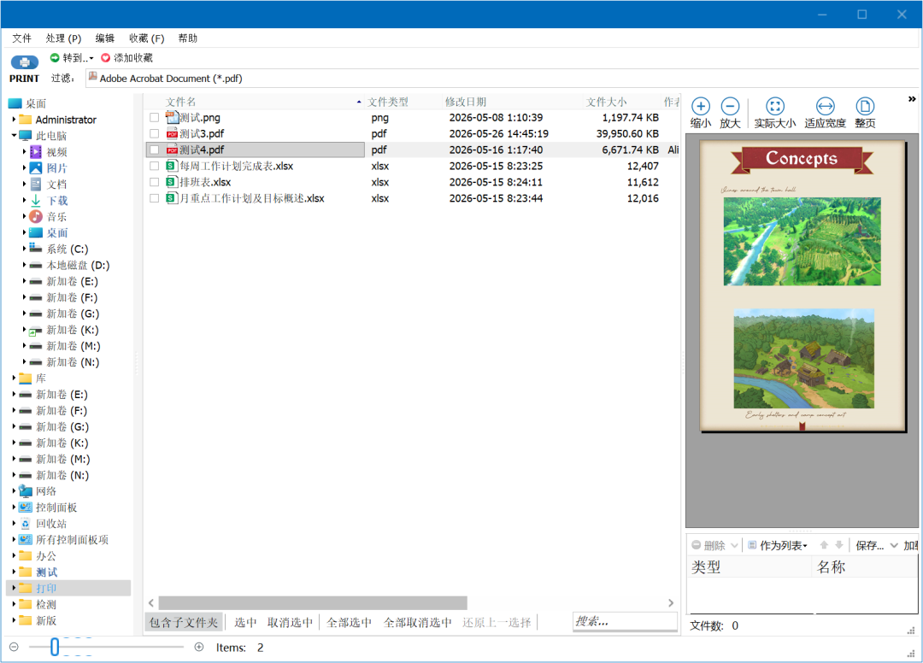Expand the 办公 folder node
Image resolution: width=923 pixels, height=663 pixels.
pos(15,556)
